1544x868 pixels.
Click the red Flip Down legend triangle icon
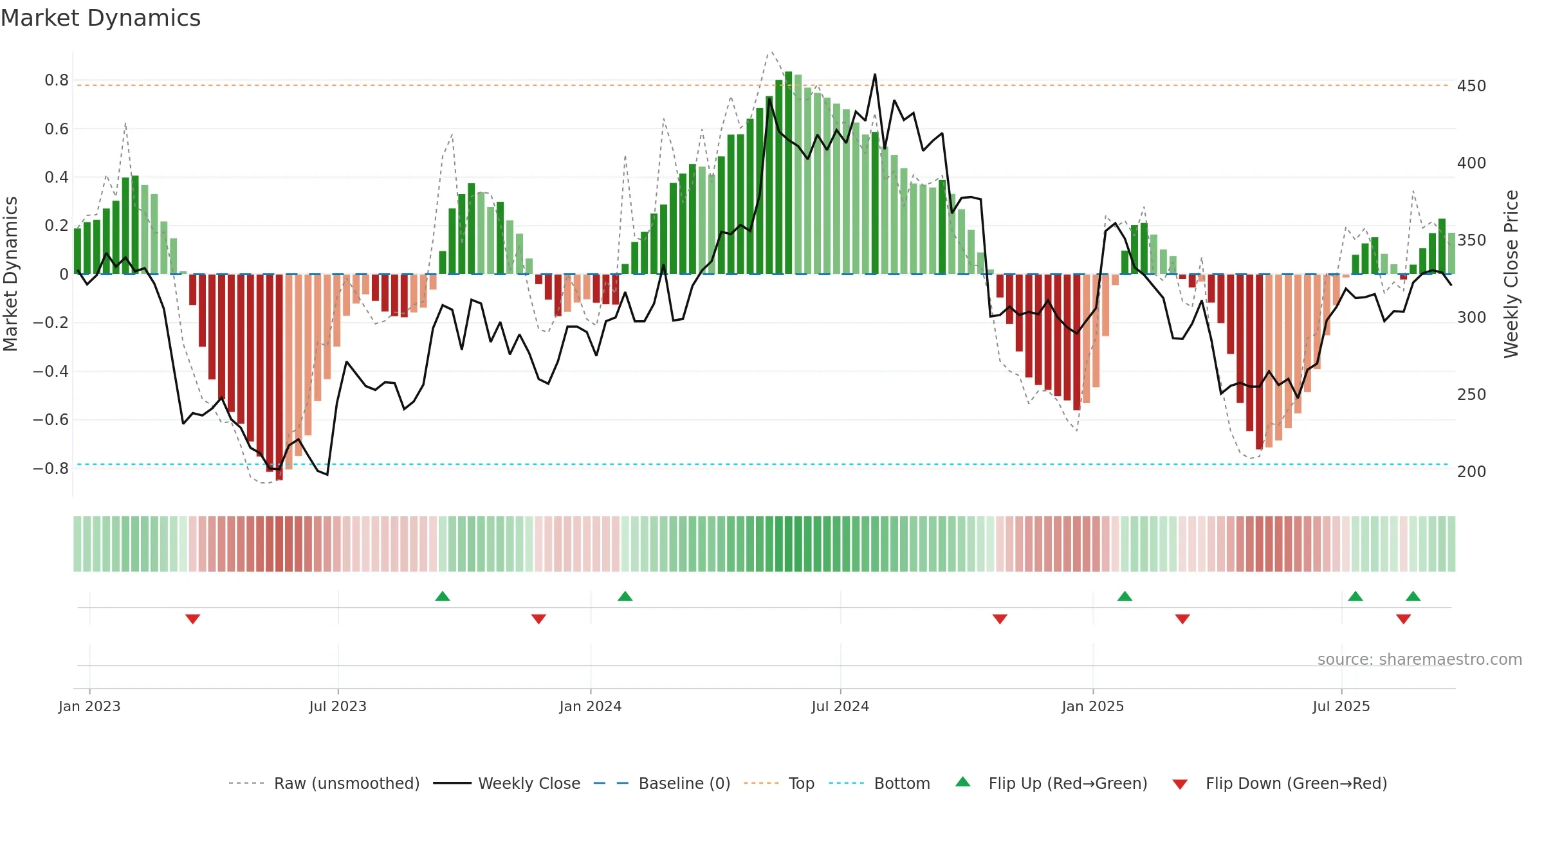click(1180, 784)
